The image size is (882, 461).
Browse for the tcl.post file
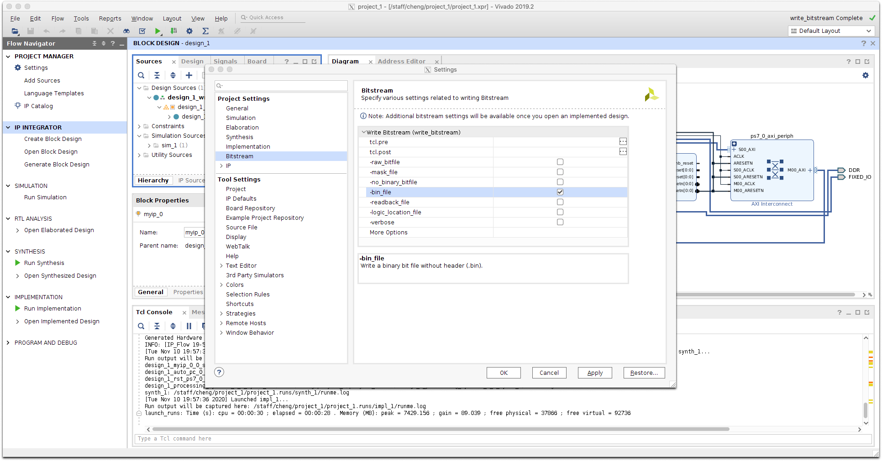623,151
